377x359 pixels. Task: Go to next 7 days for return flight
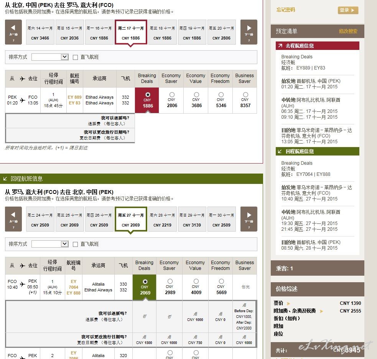[x=249, y=219]
